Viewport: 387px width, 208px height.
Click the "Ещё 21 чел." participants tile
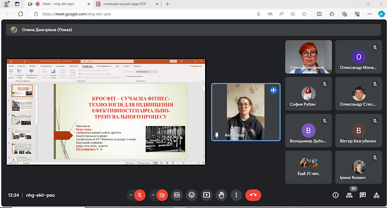pyautogui.click(x=309, y=167)
